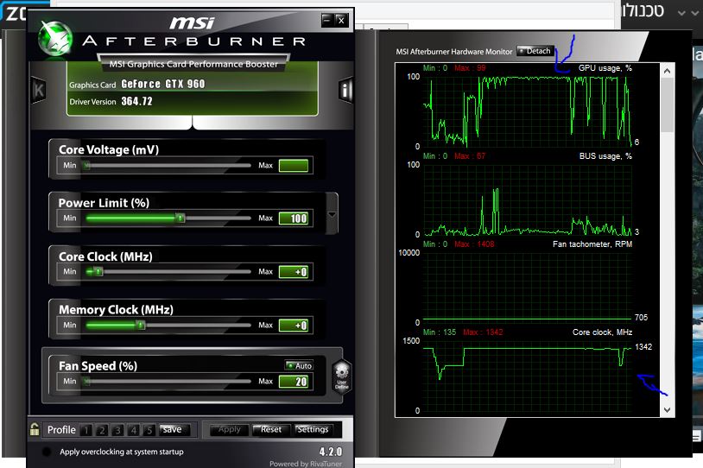Screen dimensions: 703x468
Task: Click the Core clock graph
Action: point(527,376)
